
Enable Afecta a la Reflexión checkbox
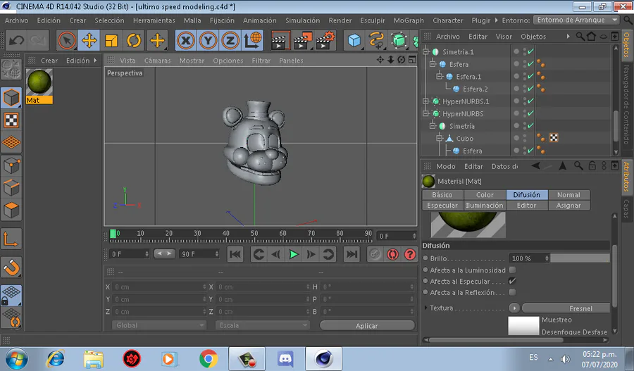click(512, 291)
